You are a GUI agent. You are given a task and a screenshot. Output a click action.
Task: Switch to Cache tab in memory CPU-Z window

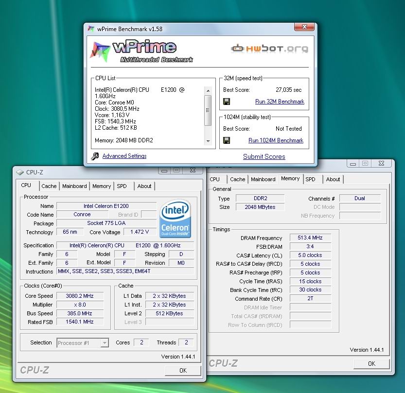pos(237,179)
